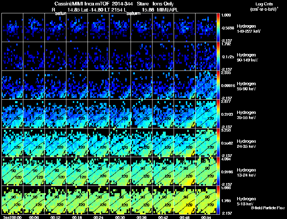
Task: Click the color scale bar for Hydrogen 55-90 keV
Action: tap(218, 85)
